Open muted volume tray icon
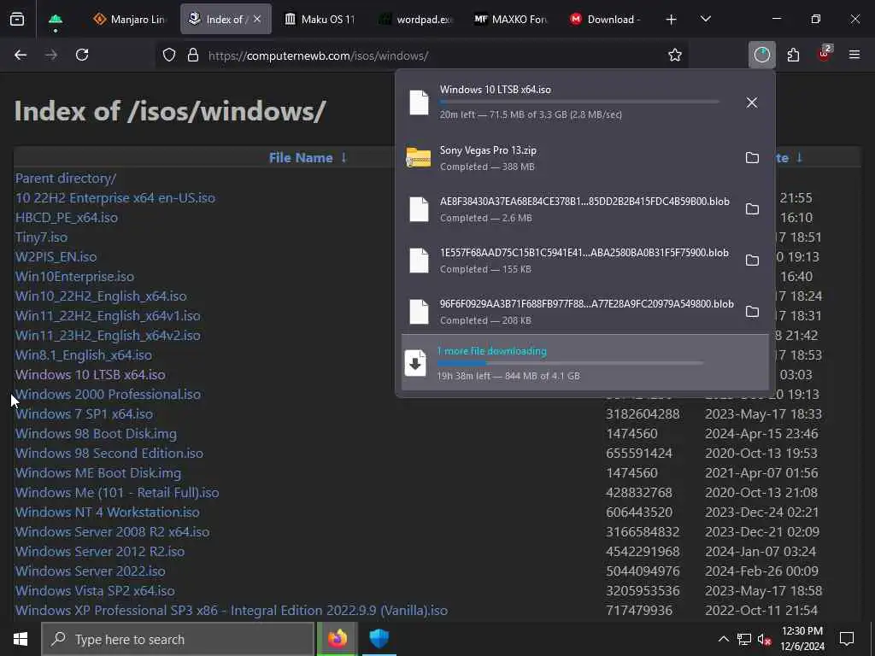 pyautogui.click(x=765, y=640)
